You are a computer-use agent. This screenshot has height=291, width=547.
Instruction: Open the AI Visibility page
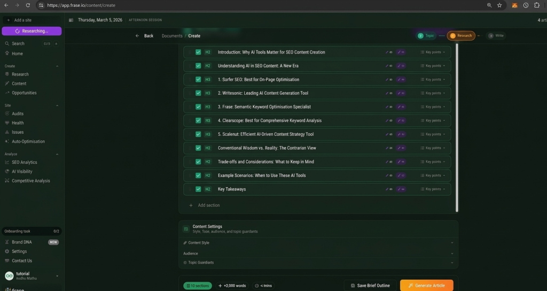pos(22,172)
